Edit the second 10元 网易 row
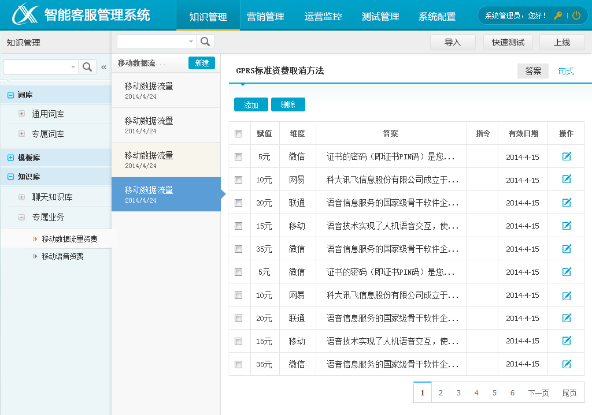592x415 pixels. pos(567,295)
